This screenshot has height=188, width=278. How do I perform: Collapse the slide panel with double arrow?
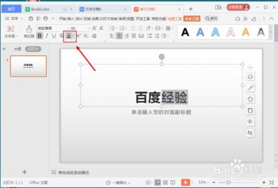pos(4,49)
